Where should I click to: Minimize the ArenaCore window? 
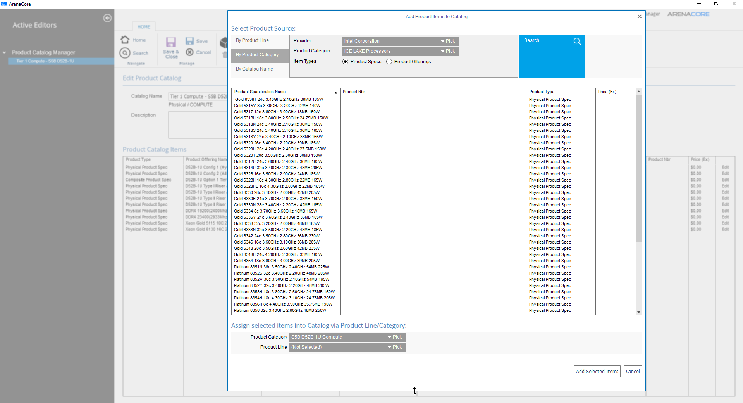699,4
